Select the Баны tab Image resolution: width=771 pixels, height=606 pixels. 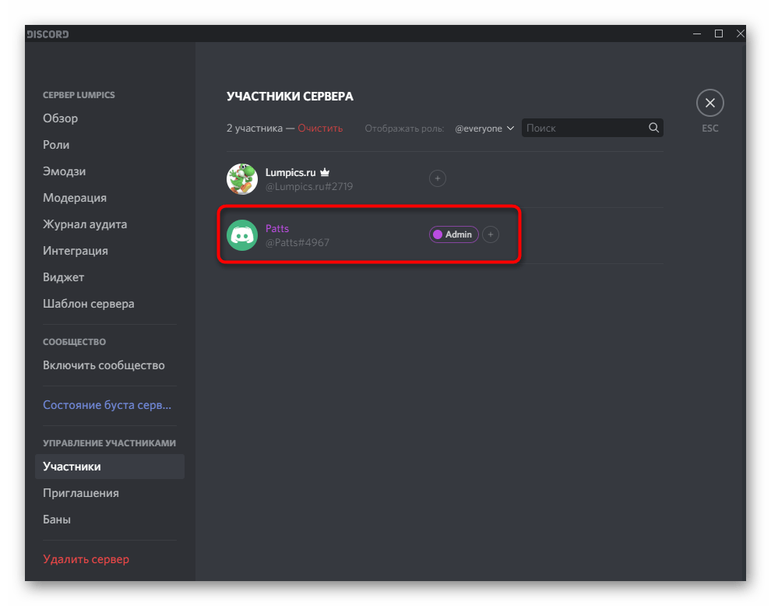click(57, 520)
